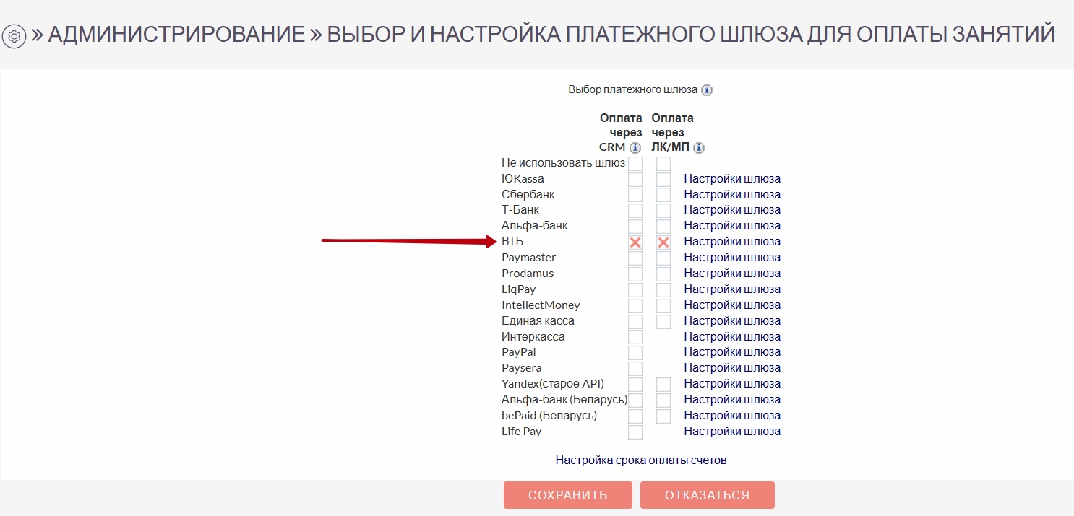
Task: Check ЛК/МП box for Не использовать шлюз
Action: (663, 164)
